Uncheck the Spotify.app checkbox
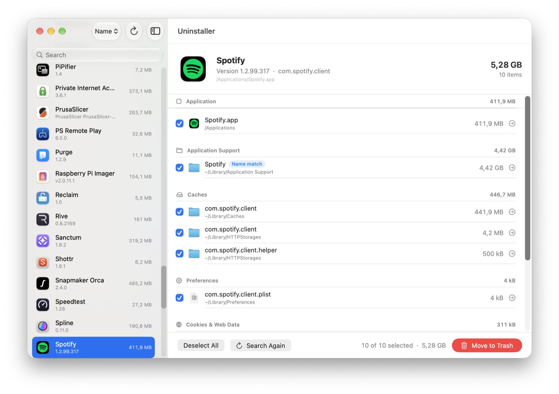This screenshot has width=559, height=394. click(180, 123)
